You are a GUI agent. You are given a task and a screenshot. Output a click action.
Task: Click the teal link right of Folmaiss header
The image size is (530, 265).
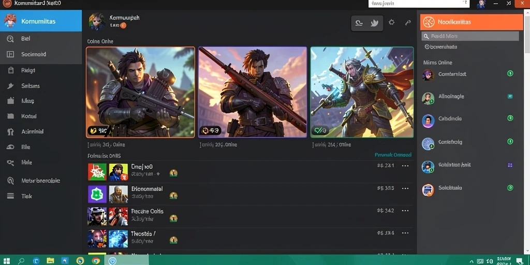tap(393, 155)
